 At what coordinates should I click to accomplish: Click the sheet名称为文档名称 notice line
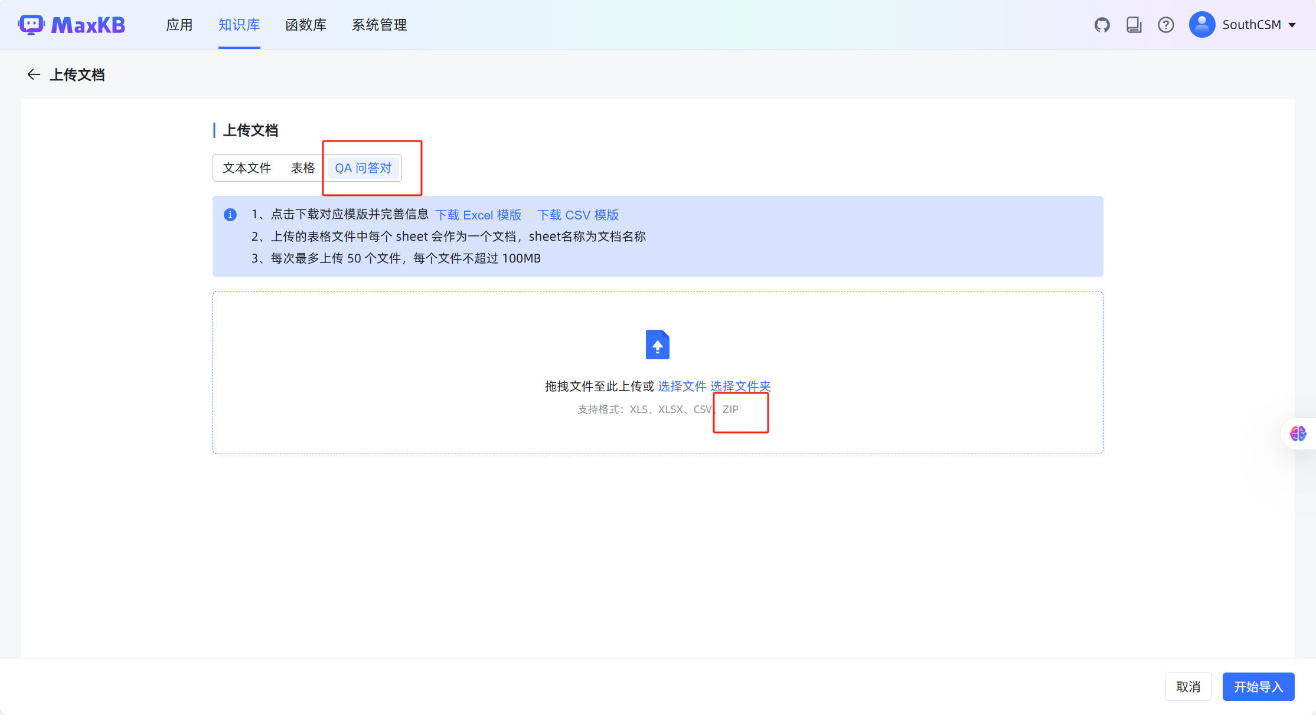pos(449,237)
